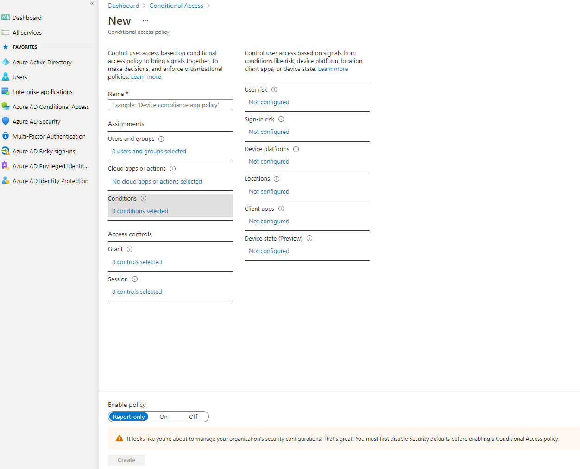
Task: Click the Create button
Action: click(x=126, y=460)
